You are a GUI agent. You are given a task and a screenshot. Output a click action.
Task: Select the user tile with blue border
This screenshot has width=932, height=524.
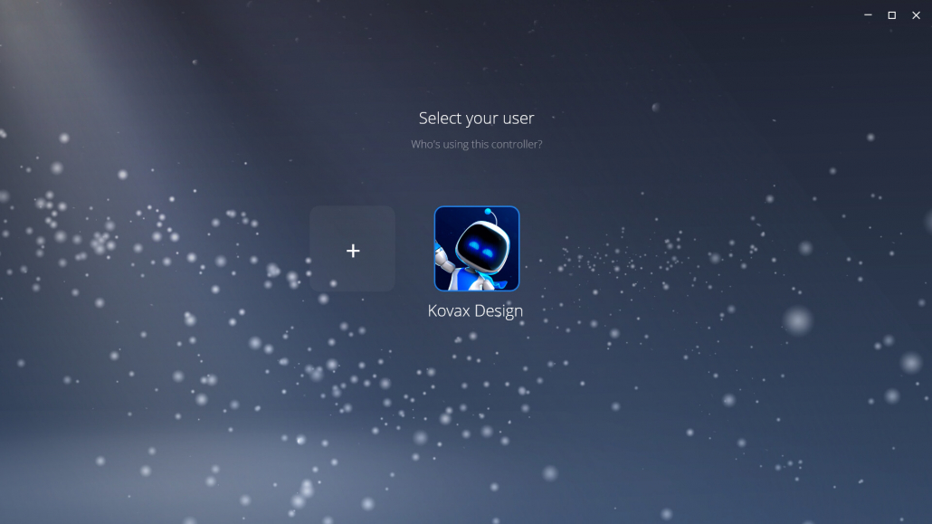click(x=477, y=249)
